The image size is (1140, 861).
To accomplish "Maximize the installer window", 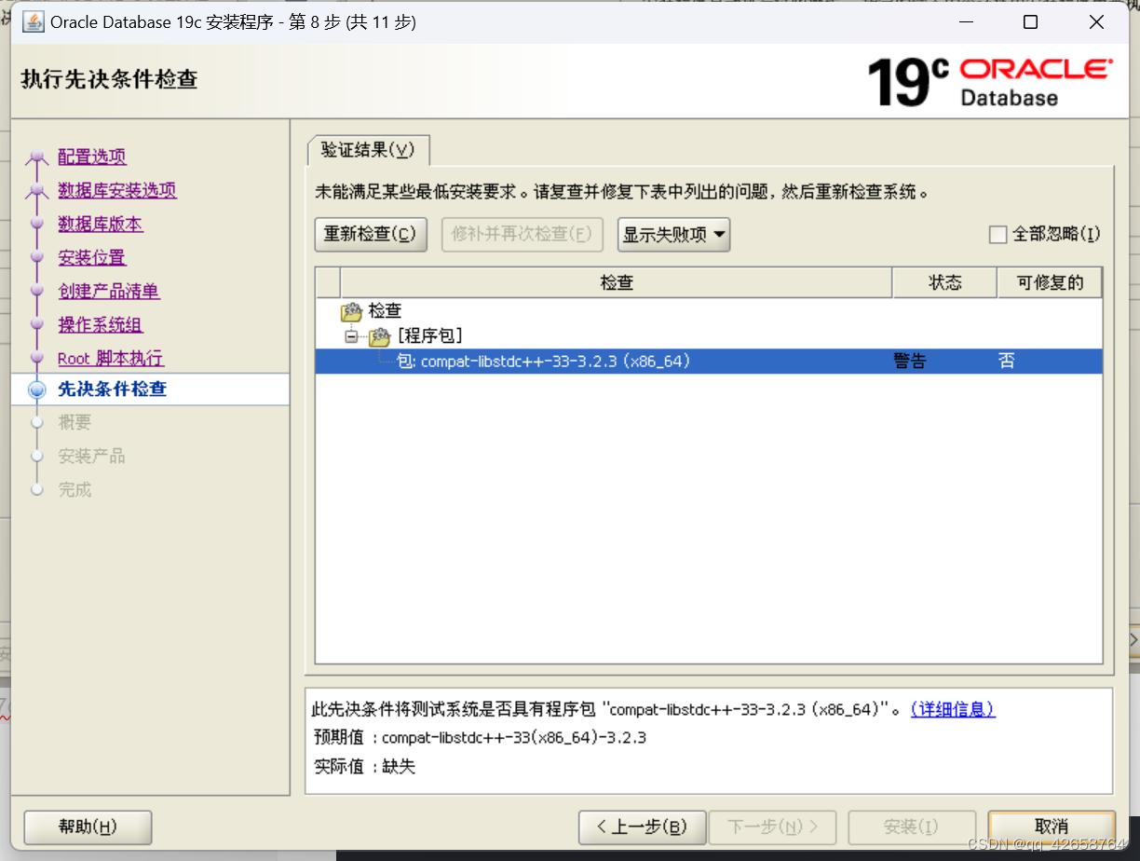I will [1030, 22].
